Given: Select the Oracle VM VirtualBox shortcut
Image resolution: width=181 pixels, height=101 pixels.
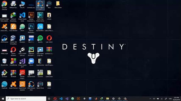Looking at the screenshot, I should (13, 40).
